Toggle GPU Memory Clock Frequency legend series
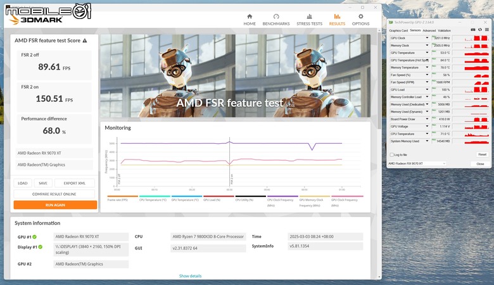 point(315,201)
